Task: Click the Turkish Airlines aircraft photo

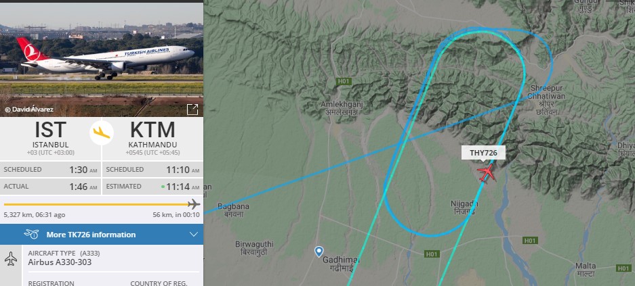Action: click(102, 59)
